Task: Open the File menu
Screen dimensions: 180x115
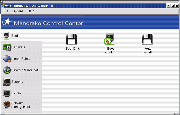Action: [5, 11]
